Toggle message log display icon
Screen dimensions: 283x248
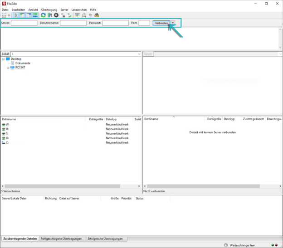(x=16, y=15)
